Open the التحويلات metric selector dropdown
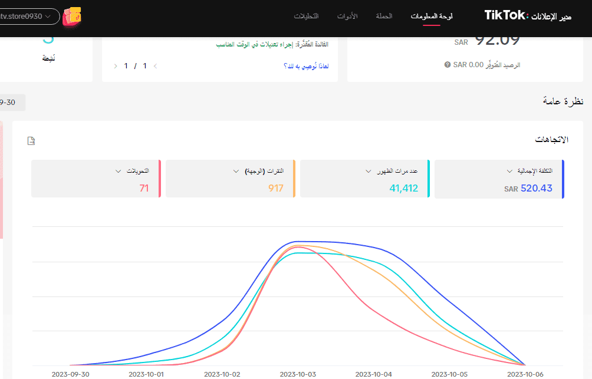The height and width of the screenshot is (379, 592). (117, 170)
